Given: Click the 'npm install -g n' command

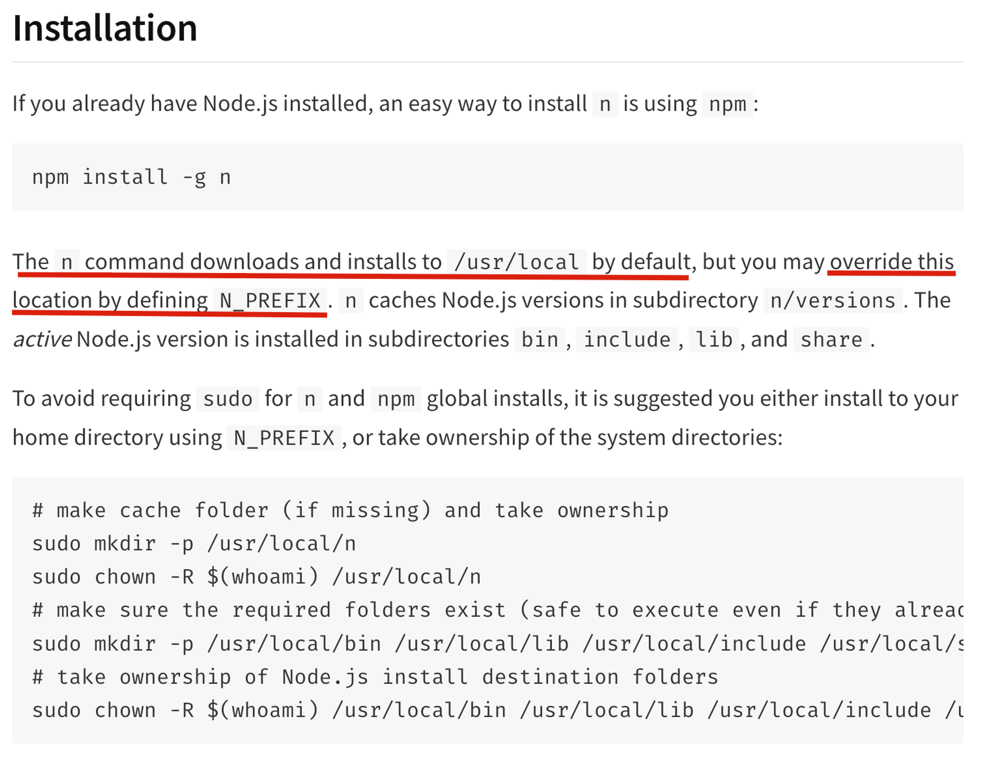Looking at the screenshot, I should pyautogui.click(x=131, y=177).
